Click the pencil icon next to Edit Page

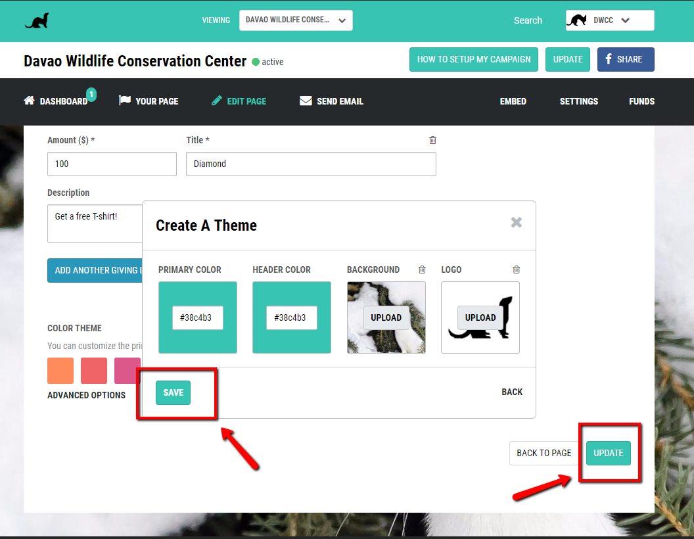[216, 101]
